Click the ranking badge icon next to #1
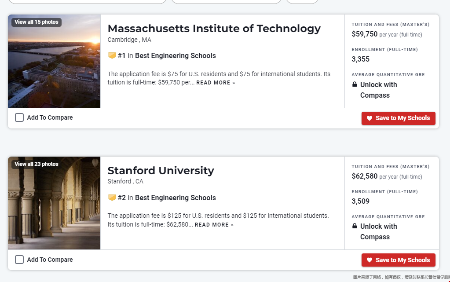Viewport: 450px width, 282px height. pyautogui.click(x=112, y=55)
